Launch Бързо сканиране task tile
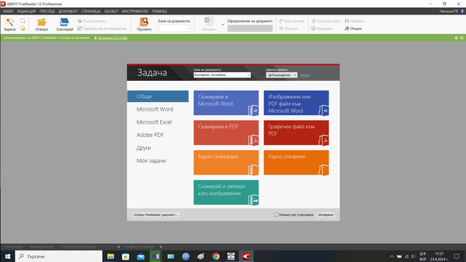The image size is (466, 262). tap(226, 162)
